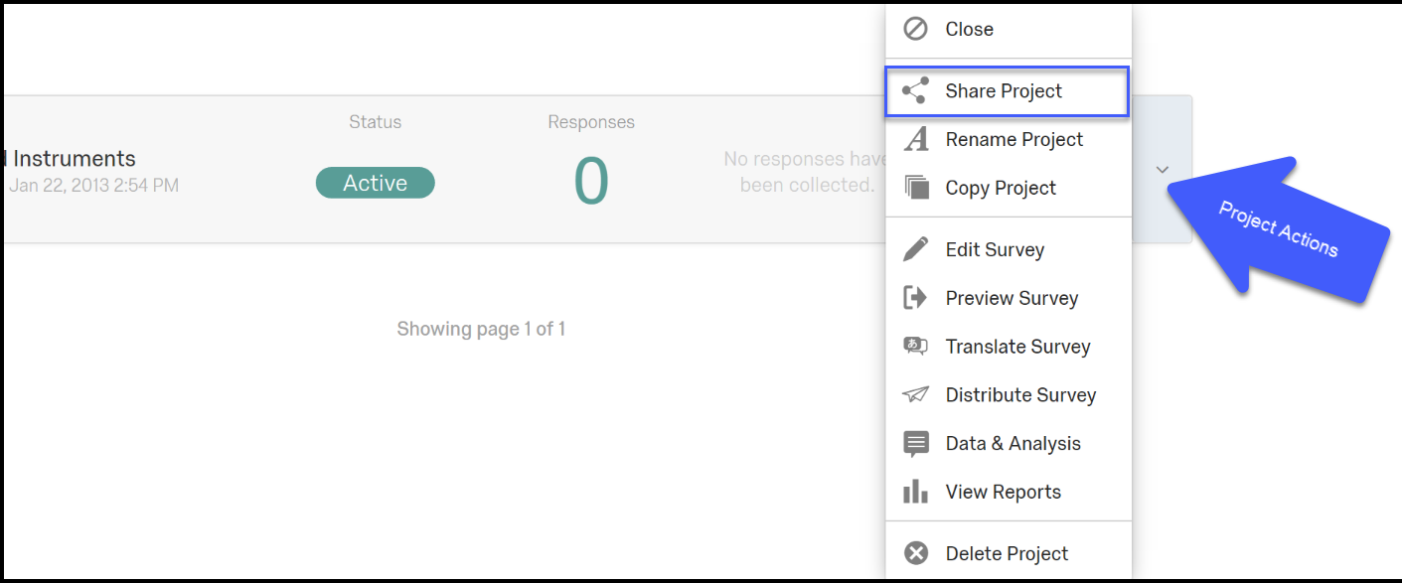
Task: Click the Delete Project X icon
Action: 915,553
